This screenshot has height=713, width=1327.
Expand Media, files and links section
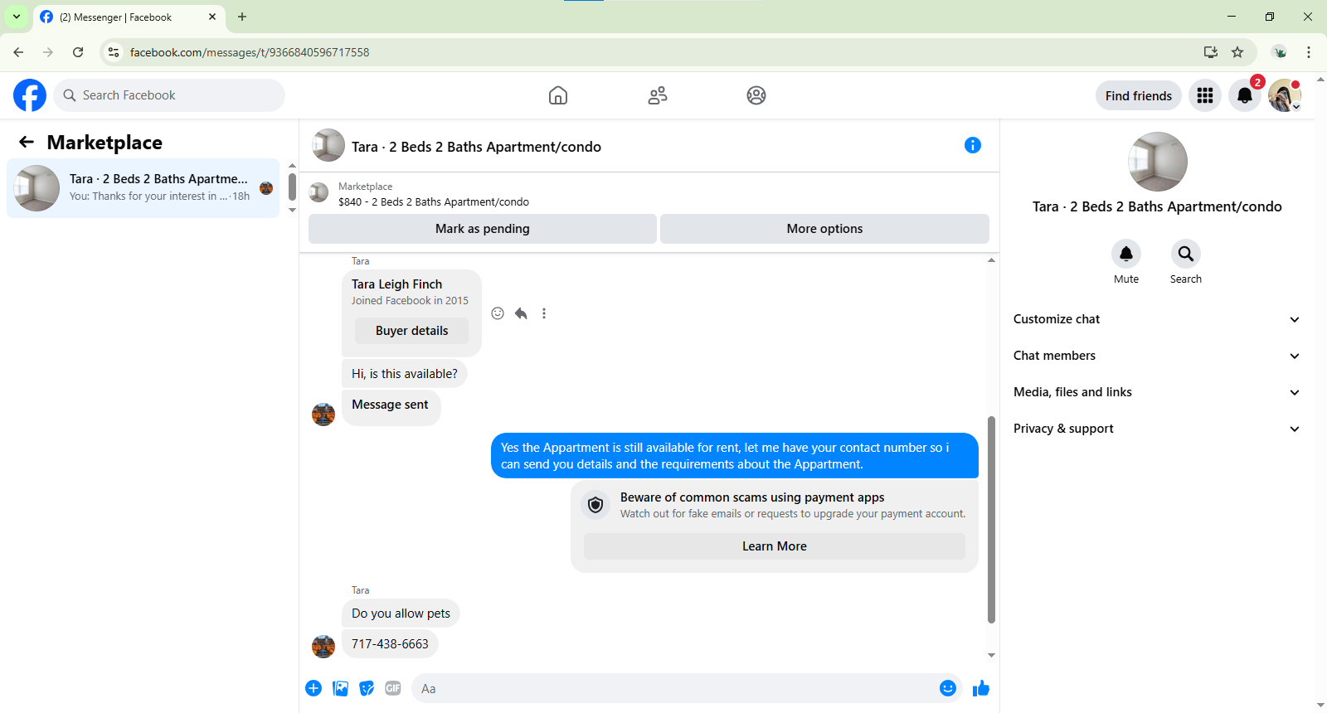click(1156, 392)
